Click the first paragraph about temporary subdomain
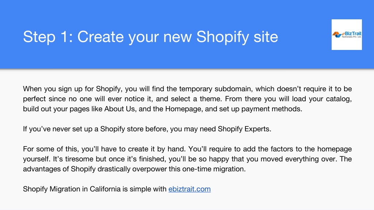Image resolution: width=374 pixels, height=210 pixels. pyautogui.click(x=187, y=99)
